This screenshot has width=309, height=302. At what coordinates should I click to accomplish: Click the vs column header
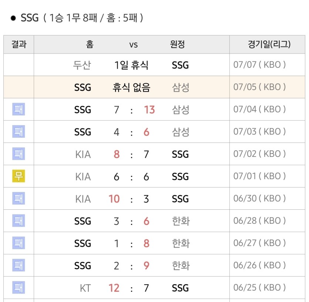[x=134, y=45]
